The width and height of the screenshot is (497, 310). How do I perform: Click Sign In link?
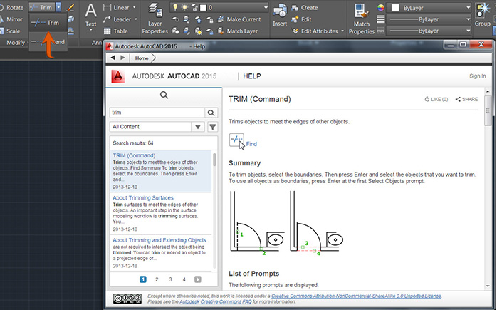tap(477, 76)
